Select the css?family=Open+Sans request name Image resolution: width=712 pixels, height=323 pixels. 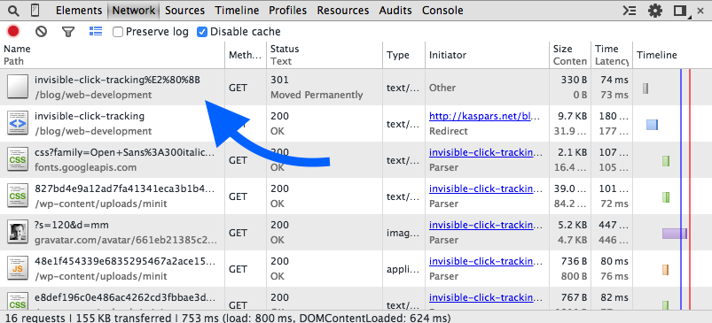[125, 153]
